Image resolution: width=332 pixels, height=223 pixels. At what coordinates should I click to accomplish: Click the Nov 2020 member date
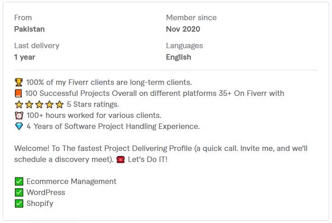click(183, 29)
